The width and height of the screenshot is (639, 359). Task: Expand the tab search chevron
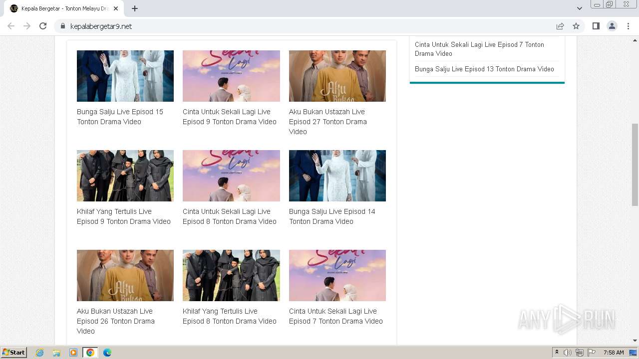click(579, 8)
